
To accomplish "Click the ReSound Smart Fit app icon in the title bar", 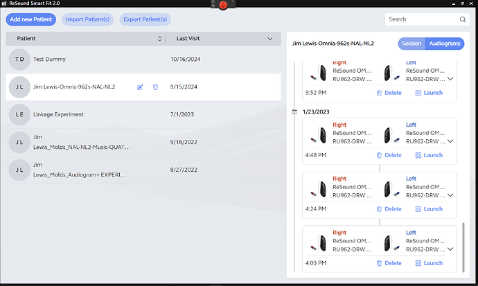I will click(4, 3).
